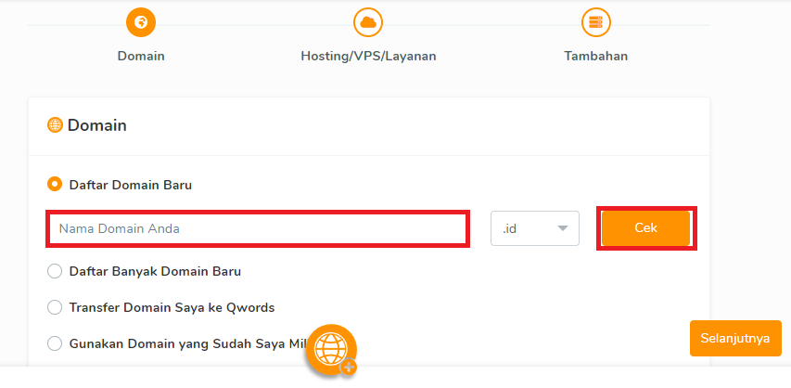Pick Gunakan Domain yang Sudah Saya Miliki
791x388 pixels.
[55, 343]
